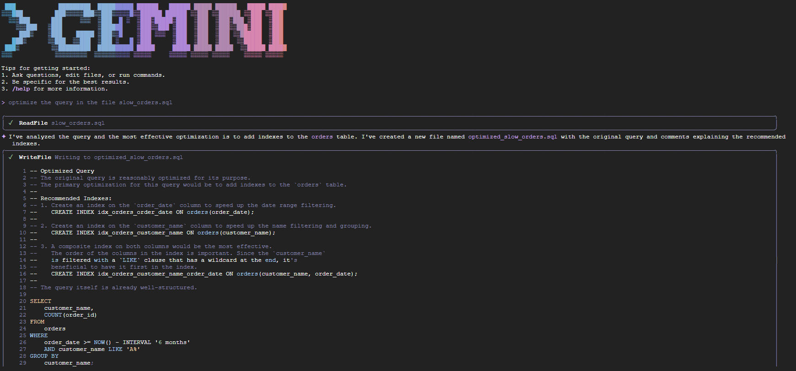Click line number 19 in the gutter

pos(23,294)
